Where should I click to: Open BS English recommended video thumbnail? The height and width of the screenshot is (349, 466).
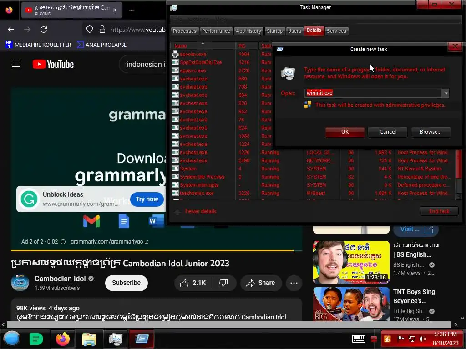coord(351,262)
